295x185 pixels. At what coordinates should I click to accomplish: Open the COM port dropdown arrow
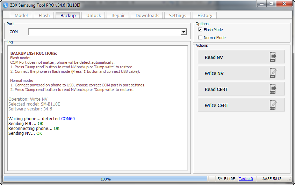point(184,32)
